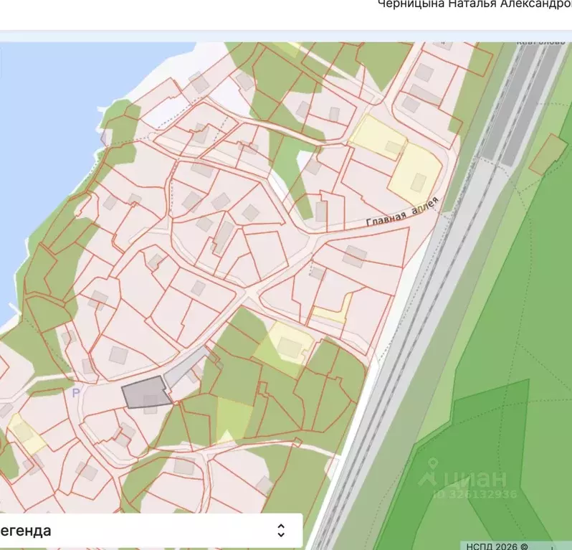Open the НСПД 2026 attribution link
The image size is (572, 550).
(497, 546)
